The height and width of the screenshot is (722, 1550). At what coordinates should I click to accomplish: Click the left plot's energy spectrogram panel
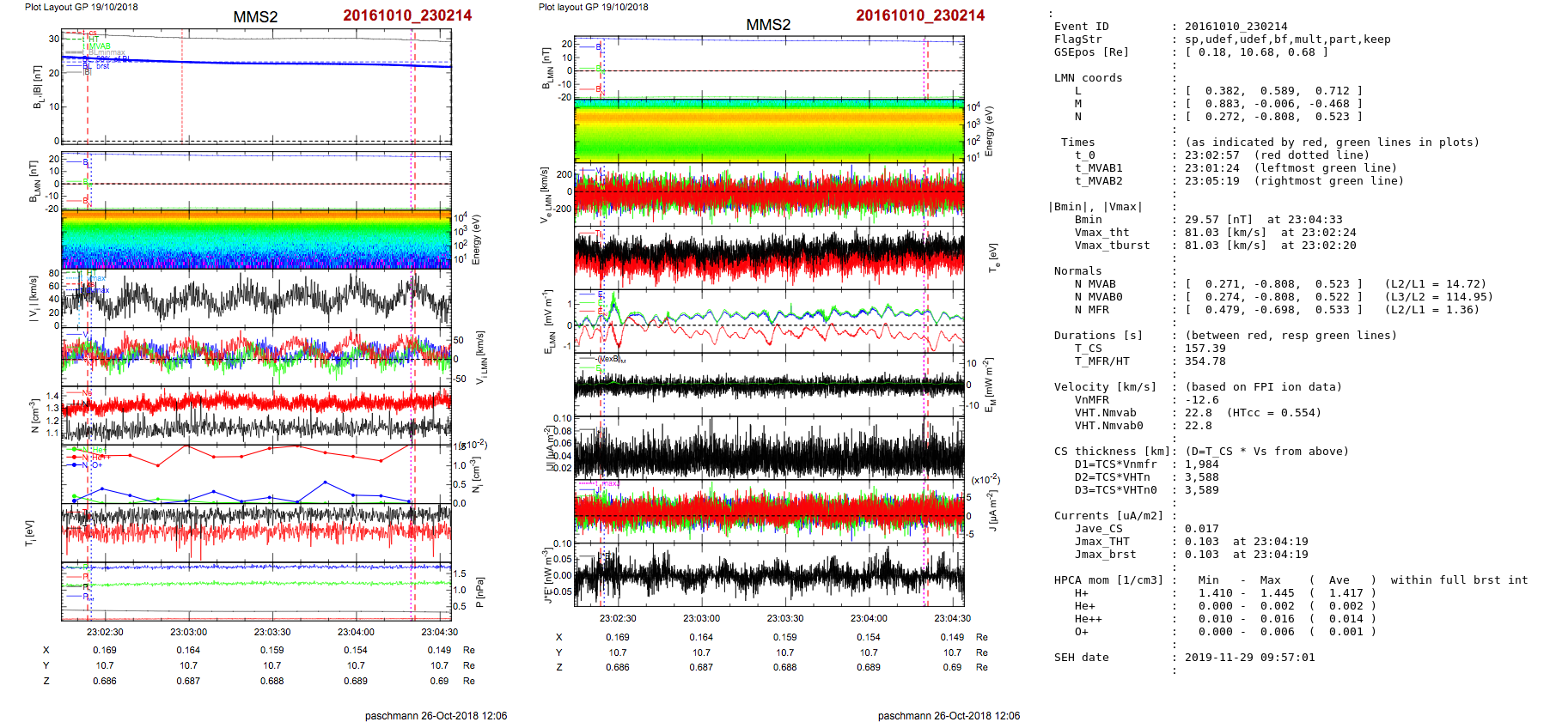[x=256, y=239]
